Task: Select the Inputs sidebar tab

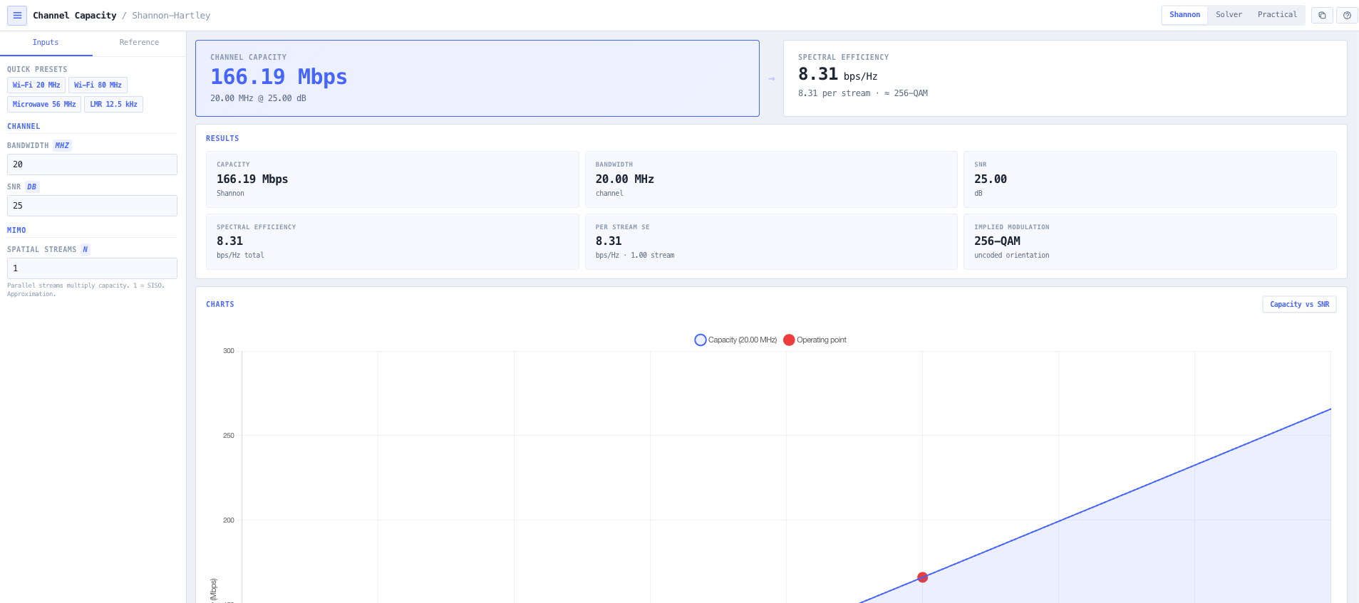Action: [46, 43]
